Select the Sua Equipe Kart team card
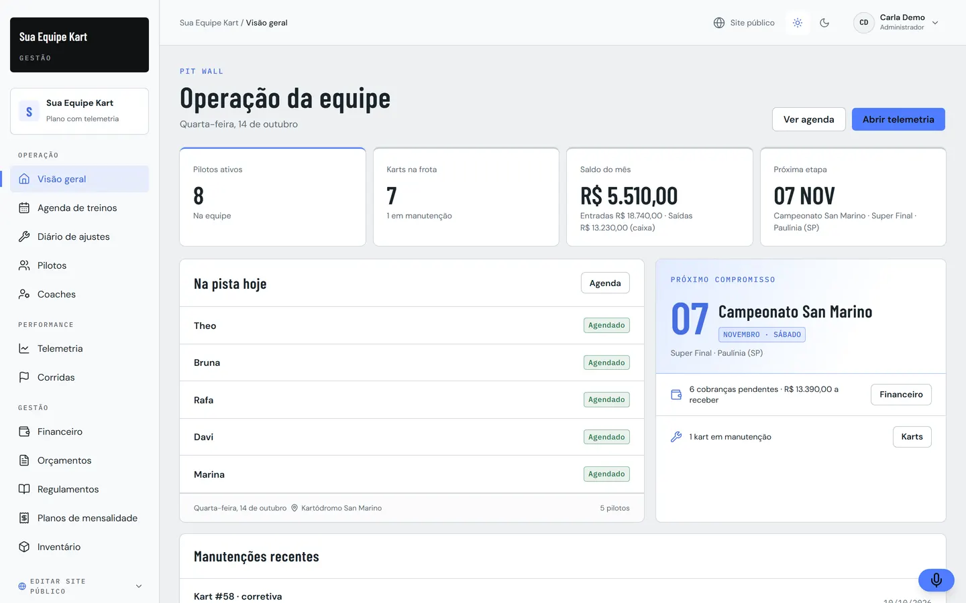This screenshot has height=603, width=966. [79, 111]
